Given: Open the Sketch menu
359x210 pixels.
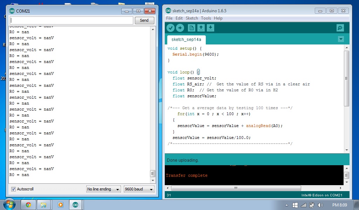Looking at the screenshot, I should point(192,18).
